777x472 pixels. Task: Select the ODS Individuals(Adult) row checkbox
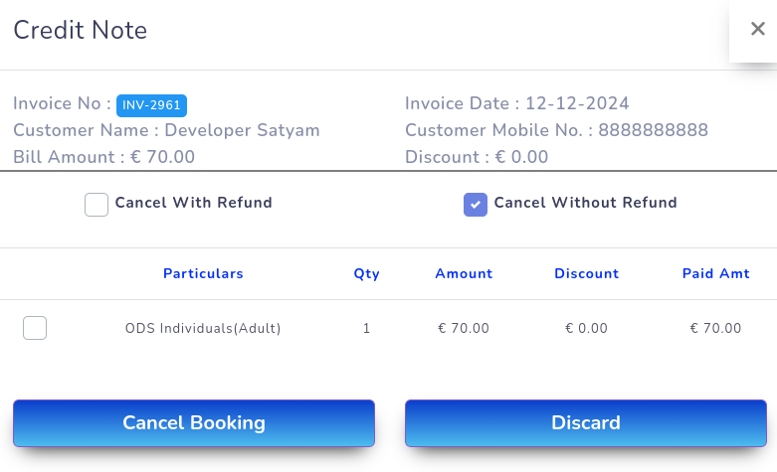[35, 328]
